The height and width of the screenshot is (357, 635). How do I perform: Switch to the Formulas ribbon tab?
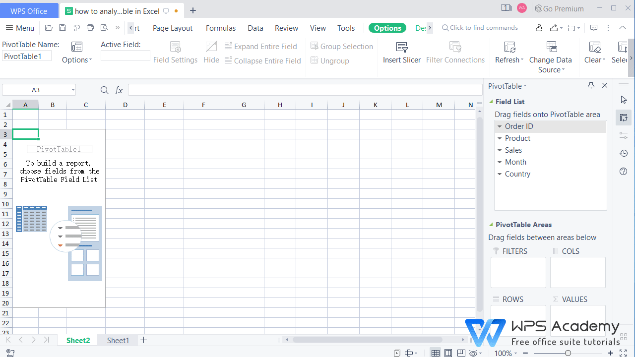coord(220,28)
